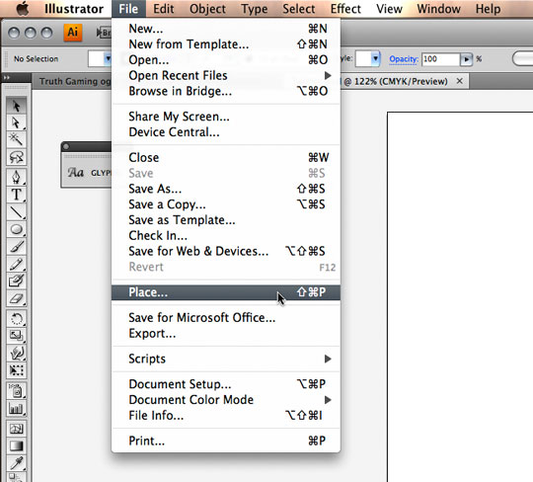
Task: Select the Selection (black arrow) tool
Action: pyautogui.click(x=16, y=106)
